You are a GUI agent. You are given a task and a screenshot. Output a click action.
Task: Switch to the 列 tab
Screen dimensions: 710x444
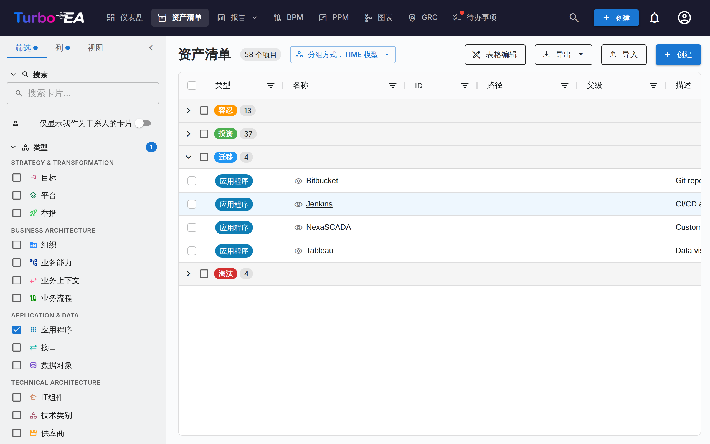[62, 47]
